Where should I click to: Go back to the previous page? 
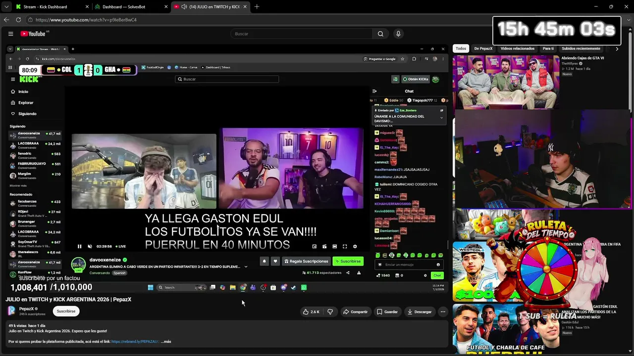[x=6, y=20]
